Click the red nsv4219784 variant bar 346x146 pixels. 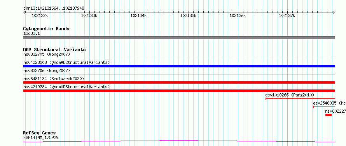click(179, 91)
